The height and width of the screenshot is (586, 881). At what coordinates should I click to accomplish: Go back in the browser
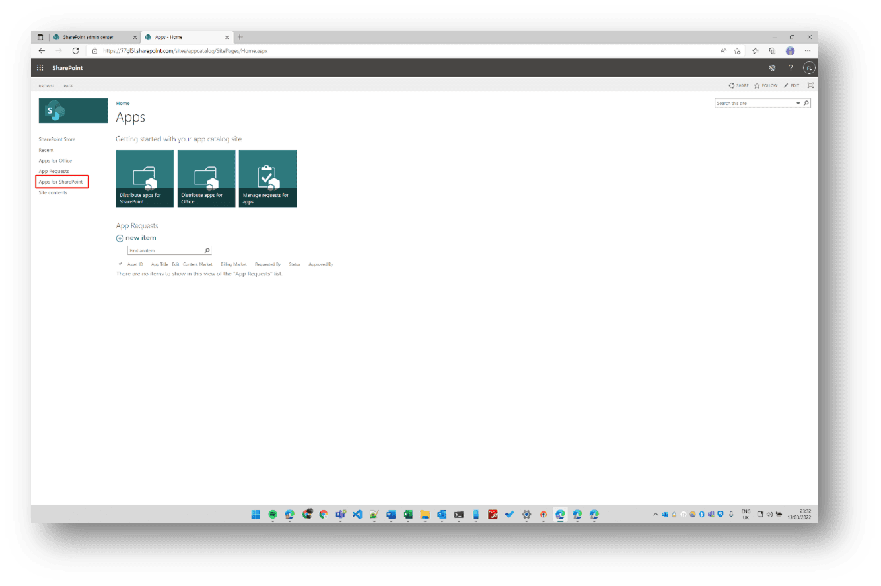(x=42, y=51)
